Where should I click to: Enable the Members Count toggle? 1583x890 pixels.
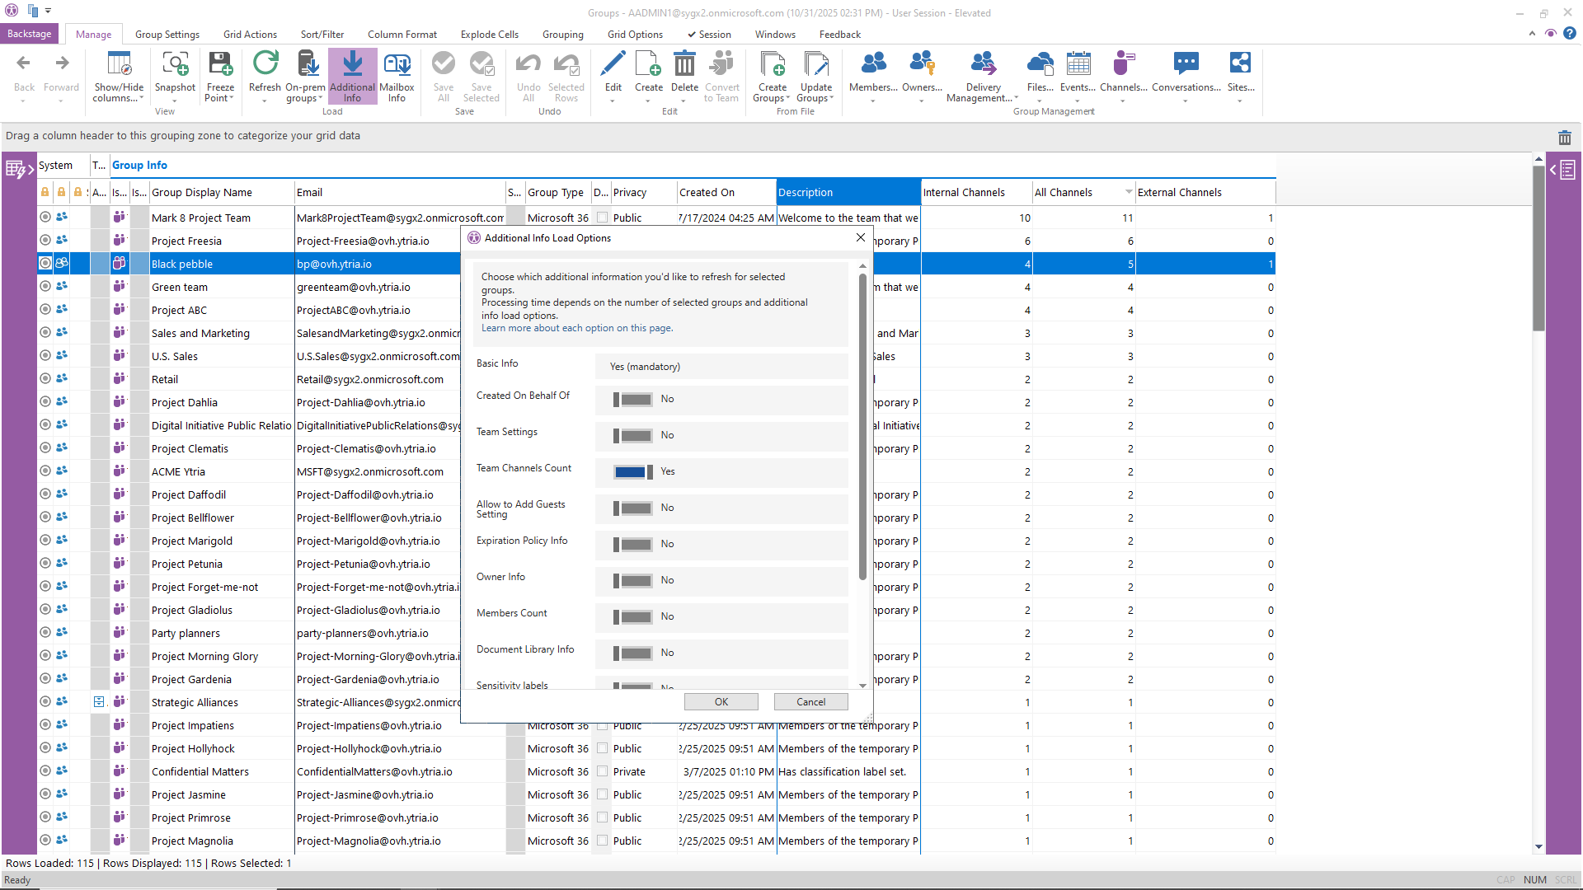click(x=633, y=617)
